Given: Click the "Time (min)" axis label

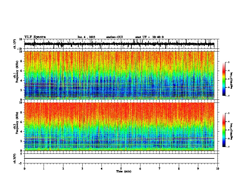Looking at the screenshot, I should [124, 171].
